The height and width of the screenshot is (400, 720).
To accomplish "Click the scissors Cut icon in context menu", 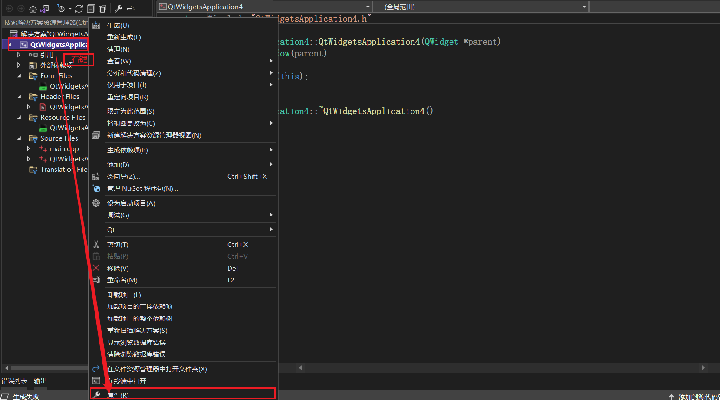I will [x=96, y=244].
